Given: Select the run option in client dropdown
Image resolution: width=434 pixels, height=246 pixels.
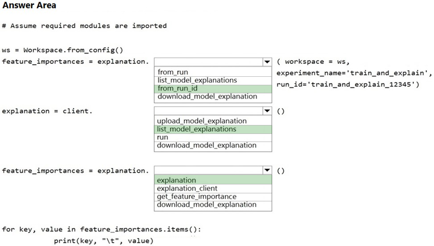Looking at the screenshot, I should tap(213, 138).
